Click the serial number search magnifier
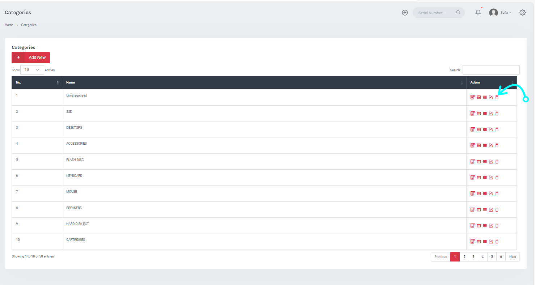Screen dimensions: 535x285 coord(458,12)
